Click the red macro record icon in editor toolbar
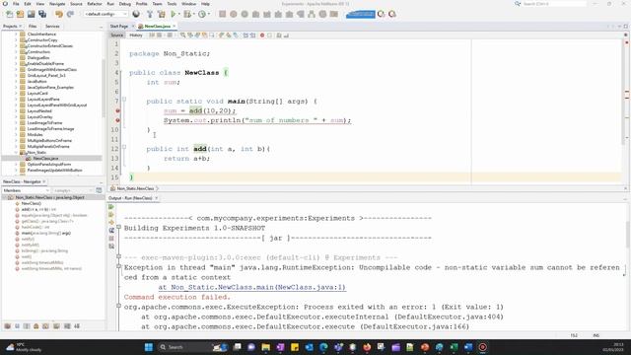The width and height of the screenshot is (631, 355). pos(262,35)
